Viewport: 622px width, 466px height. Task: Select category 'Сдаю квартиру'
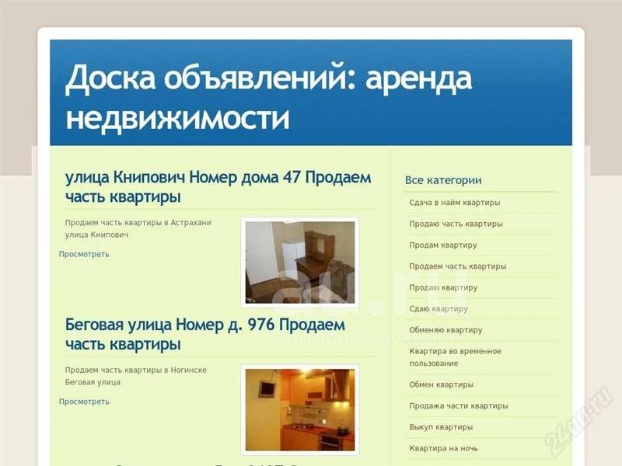(439, 308)
